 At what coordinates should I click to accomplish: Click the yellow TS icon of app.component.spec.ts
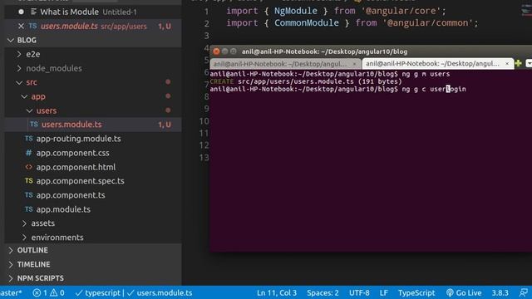pos(29,181)
